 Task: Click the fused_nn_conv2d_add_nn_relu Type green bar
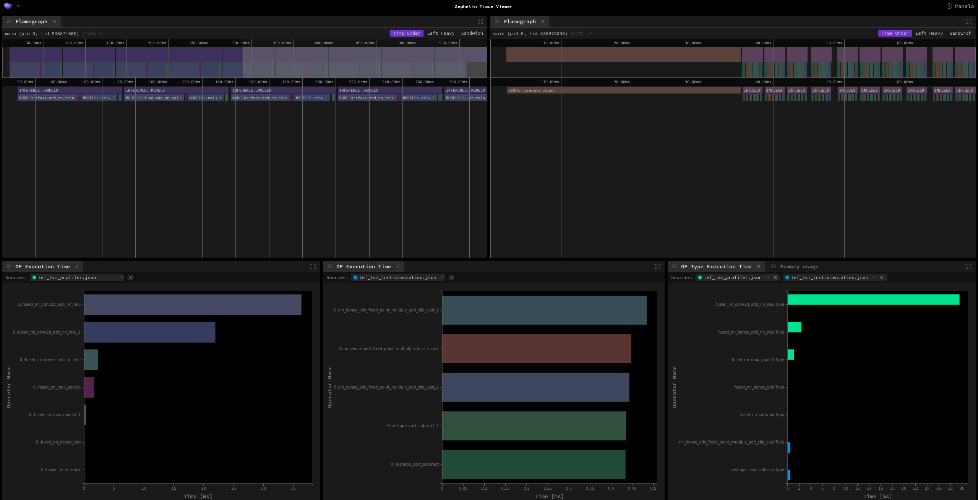point(873,300)
